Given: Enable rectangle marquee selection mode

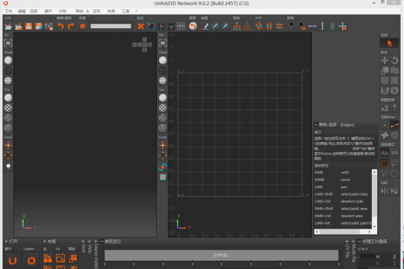Looking at the screenshot, I should 384,163.
